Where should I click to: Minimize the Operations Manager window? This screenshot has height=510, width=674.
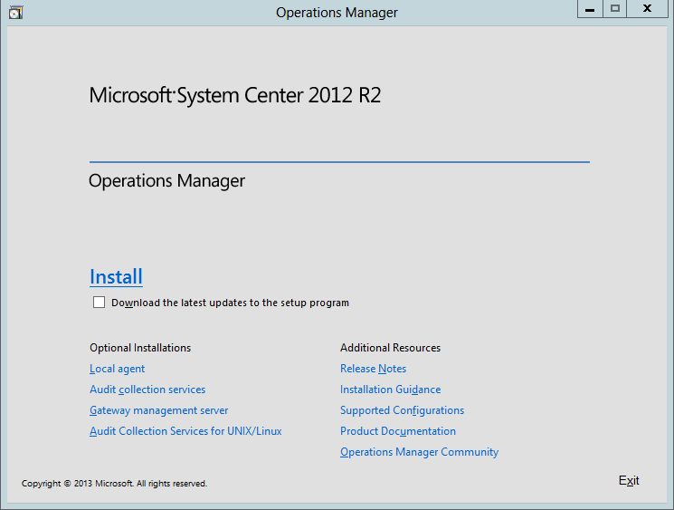point(590,9)
